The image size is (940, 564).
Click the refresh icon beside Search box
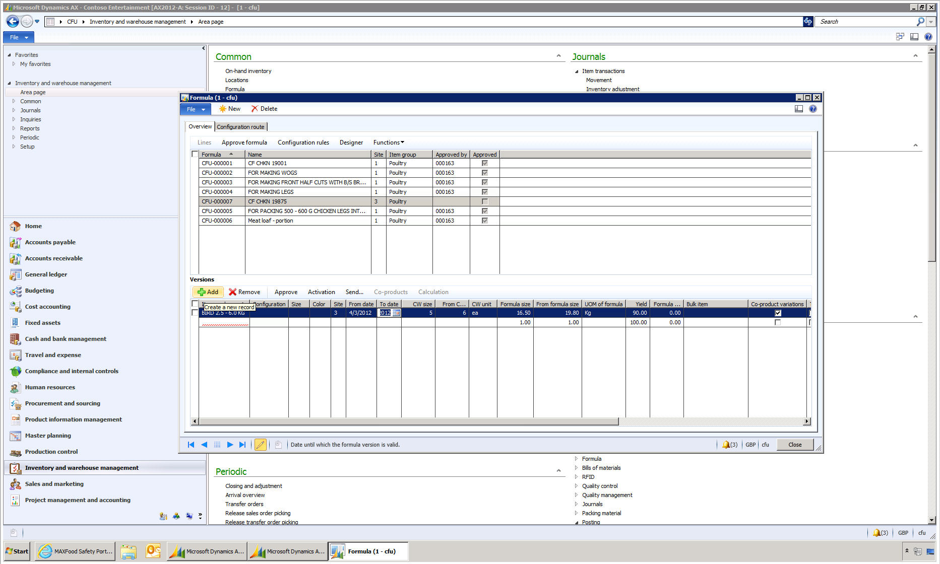808,22
